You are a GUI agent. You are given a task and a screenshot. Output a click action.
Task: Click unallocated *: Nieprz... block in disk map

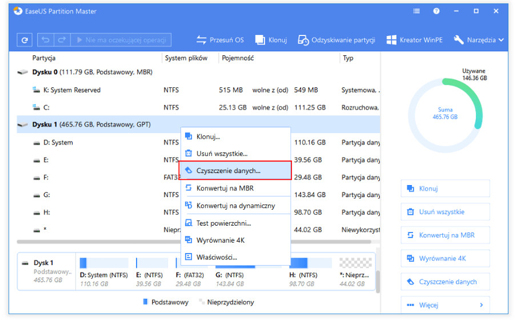point(355,272)
